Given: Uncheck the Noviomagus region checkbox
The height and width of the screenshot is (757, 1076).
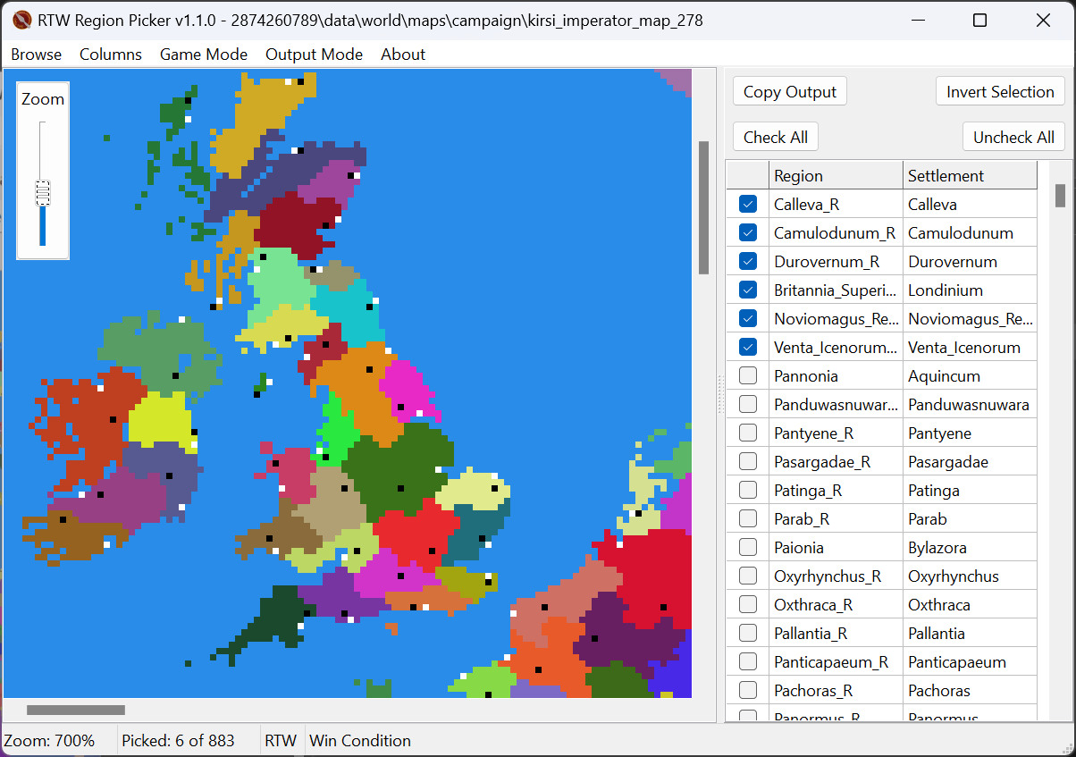Looking at the screenshot, I should click(748, 319).
